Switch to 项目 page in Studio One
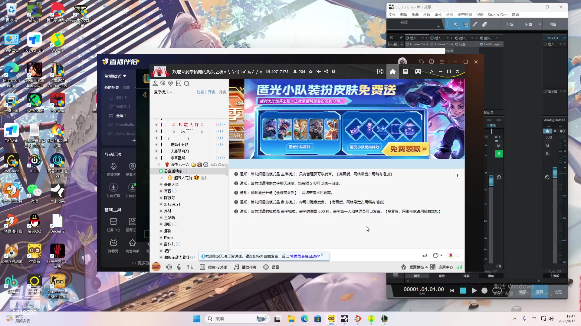This screenshot has height=326, width=581. pos(553,24)
